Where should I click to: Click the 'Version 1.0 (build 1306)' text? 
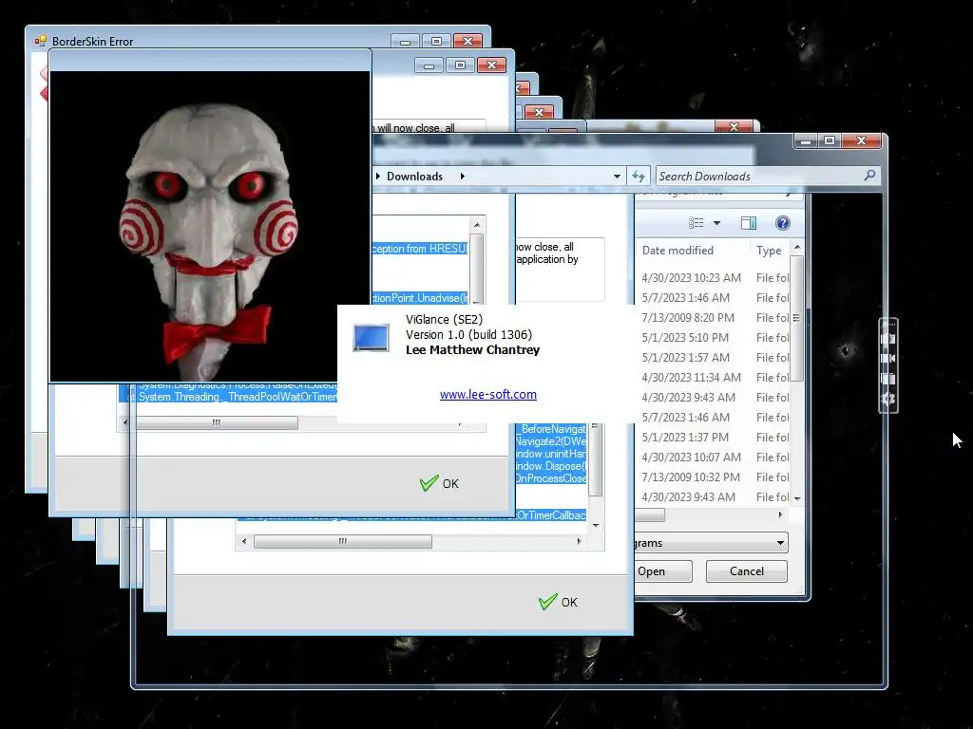click(x=469, y=335)
